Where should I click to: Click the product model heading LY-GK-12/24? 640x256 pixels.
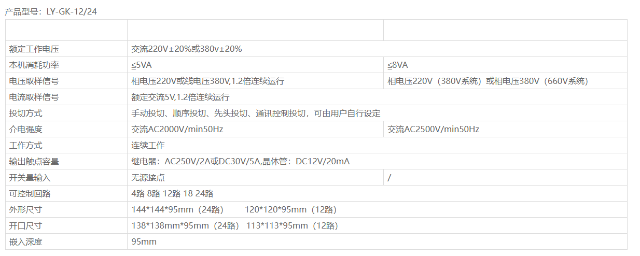click(51, 11)
